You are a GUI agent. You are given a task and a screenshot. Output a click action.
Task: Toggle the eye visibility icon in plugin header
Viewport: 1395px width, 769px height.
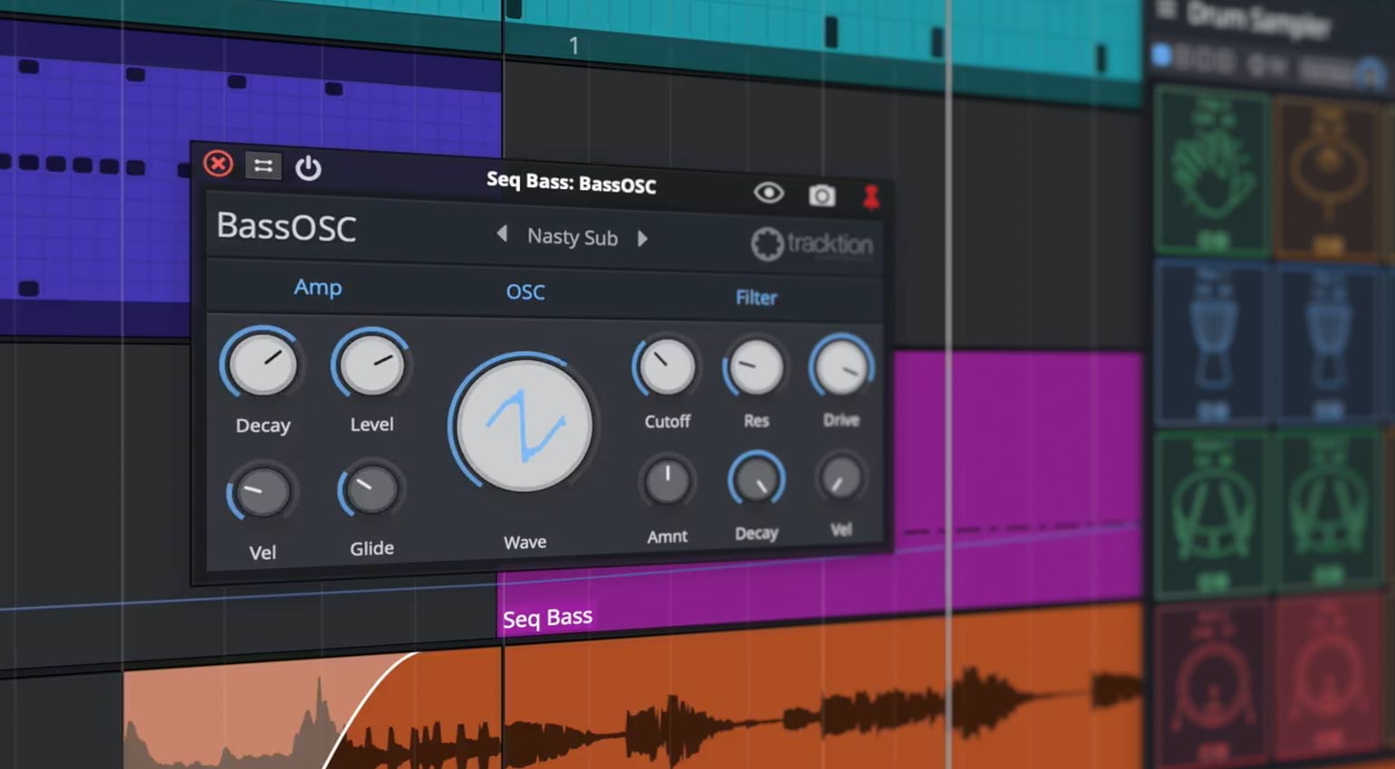768,193
